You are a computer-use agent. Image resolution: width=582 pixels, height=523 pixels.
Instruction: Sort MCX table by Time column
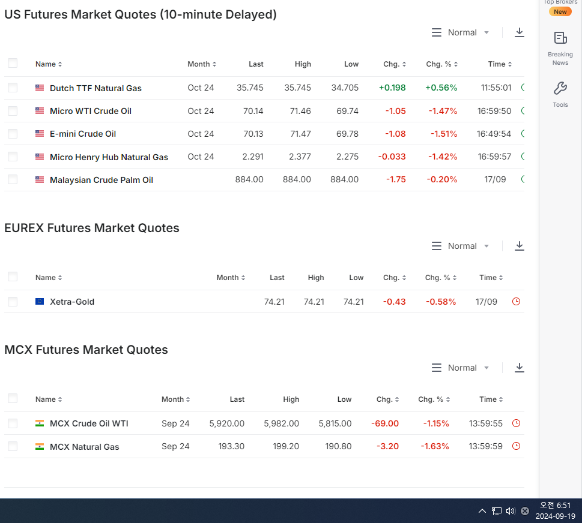pos(491,399)
